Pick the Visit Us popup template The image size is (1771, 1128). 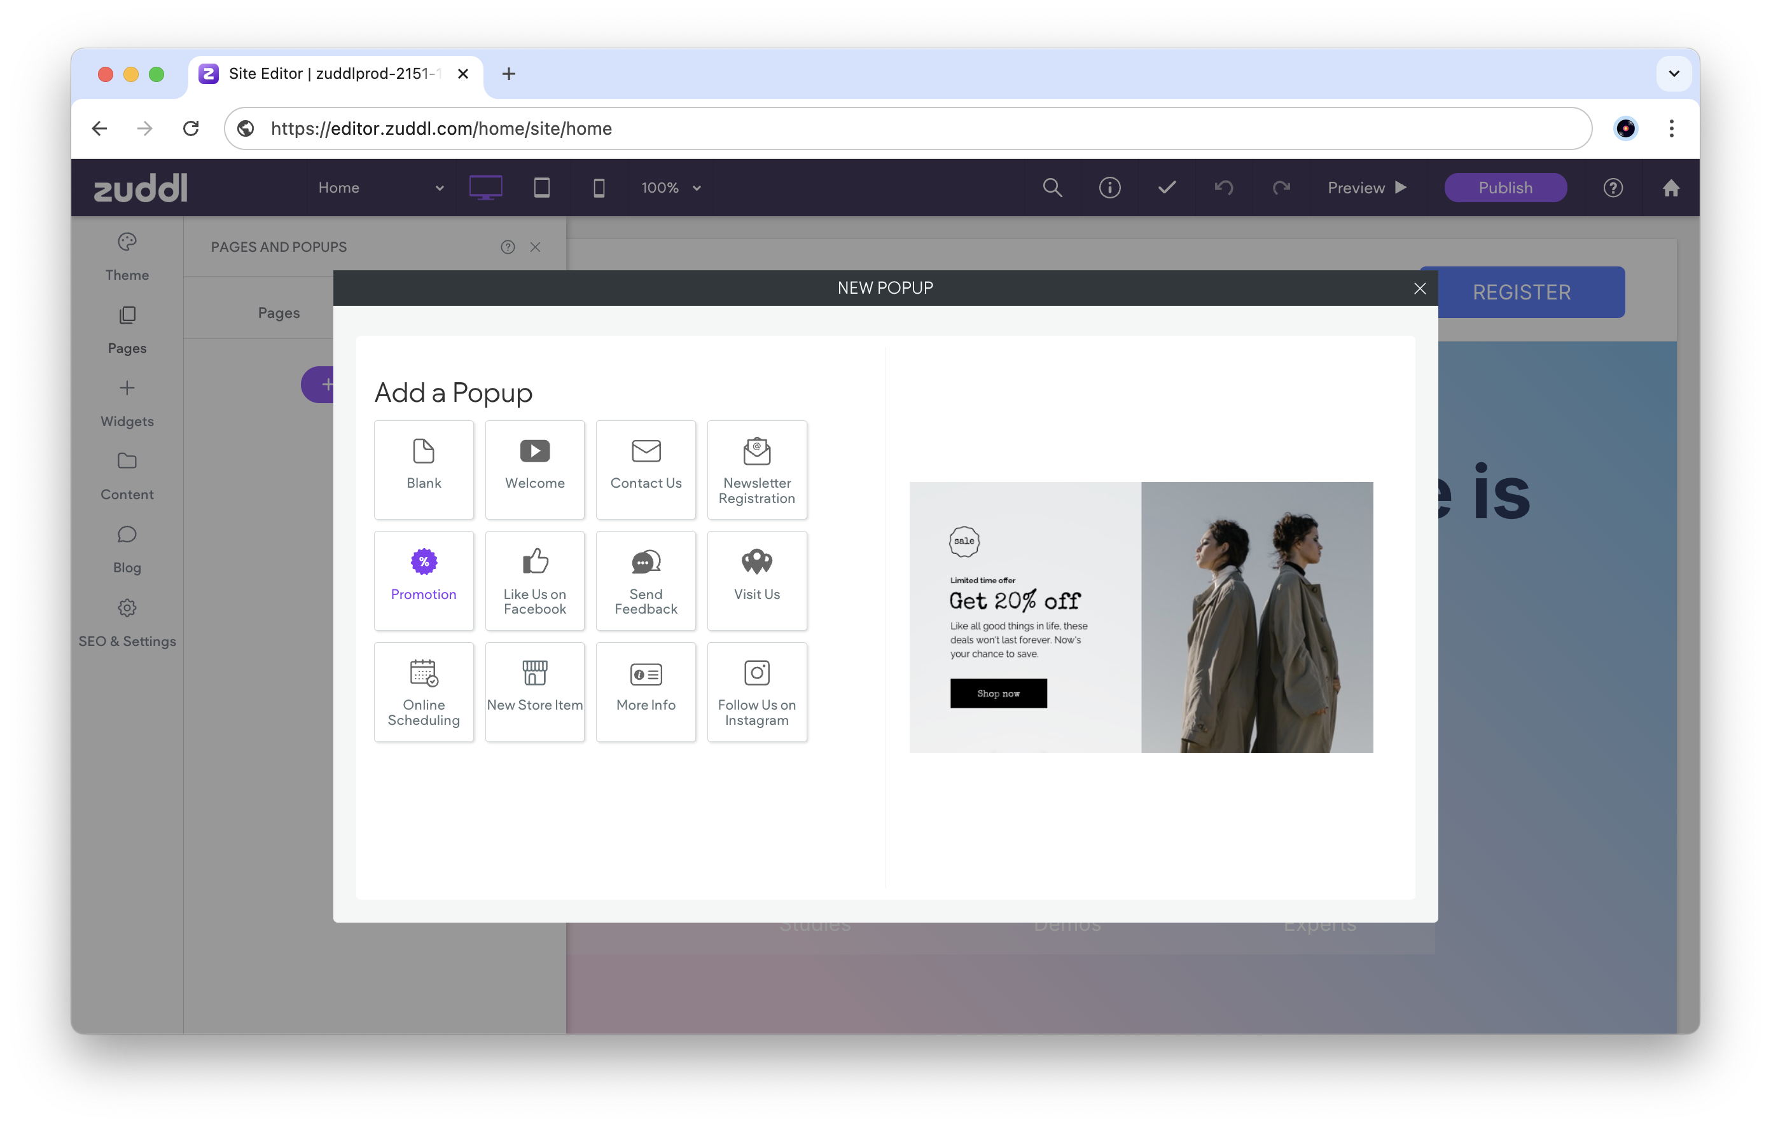coord(757,580)
